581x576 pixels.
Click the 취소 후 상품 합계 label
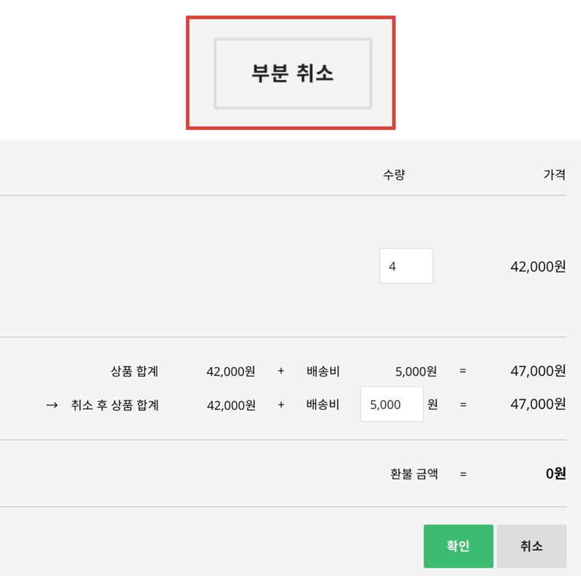(115, 404)
